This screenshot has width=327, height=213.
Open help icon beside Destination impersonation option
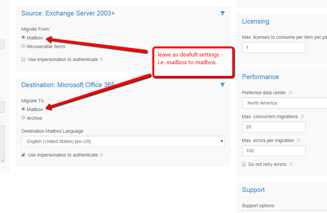101,155
